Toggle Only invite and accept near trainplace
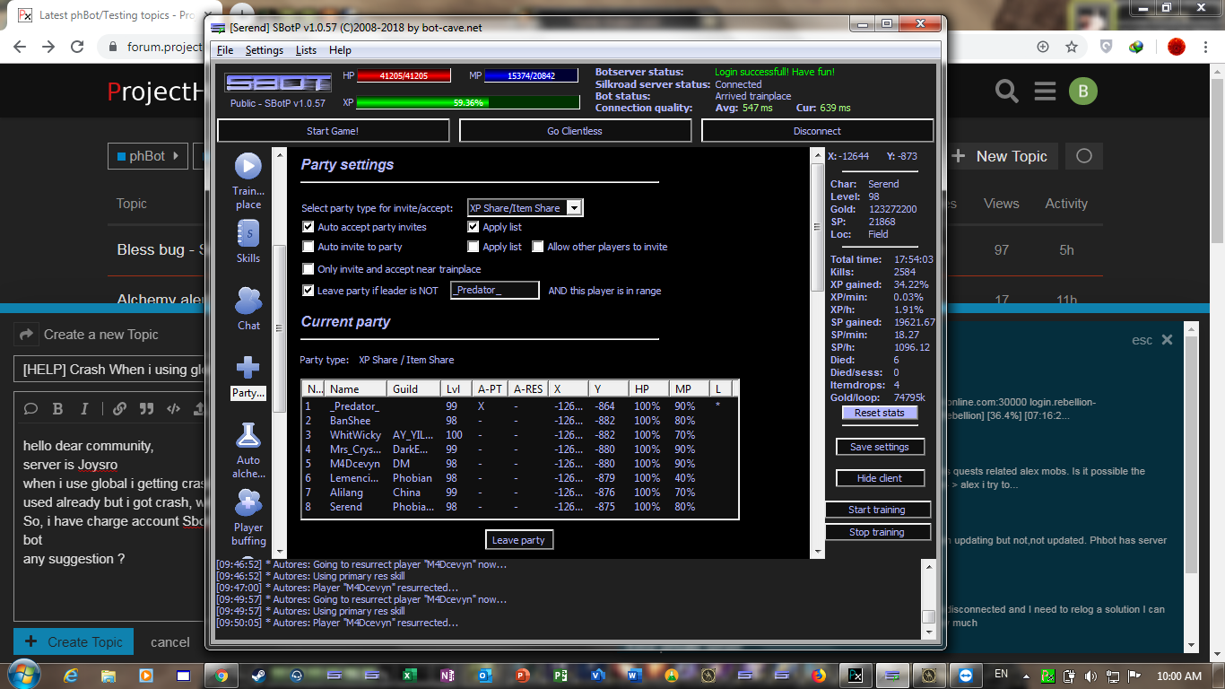This screenshot has height=689, width=1225. [x=308, y=269]
